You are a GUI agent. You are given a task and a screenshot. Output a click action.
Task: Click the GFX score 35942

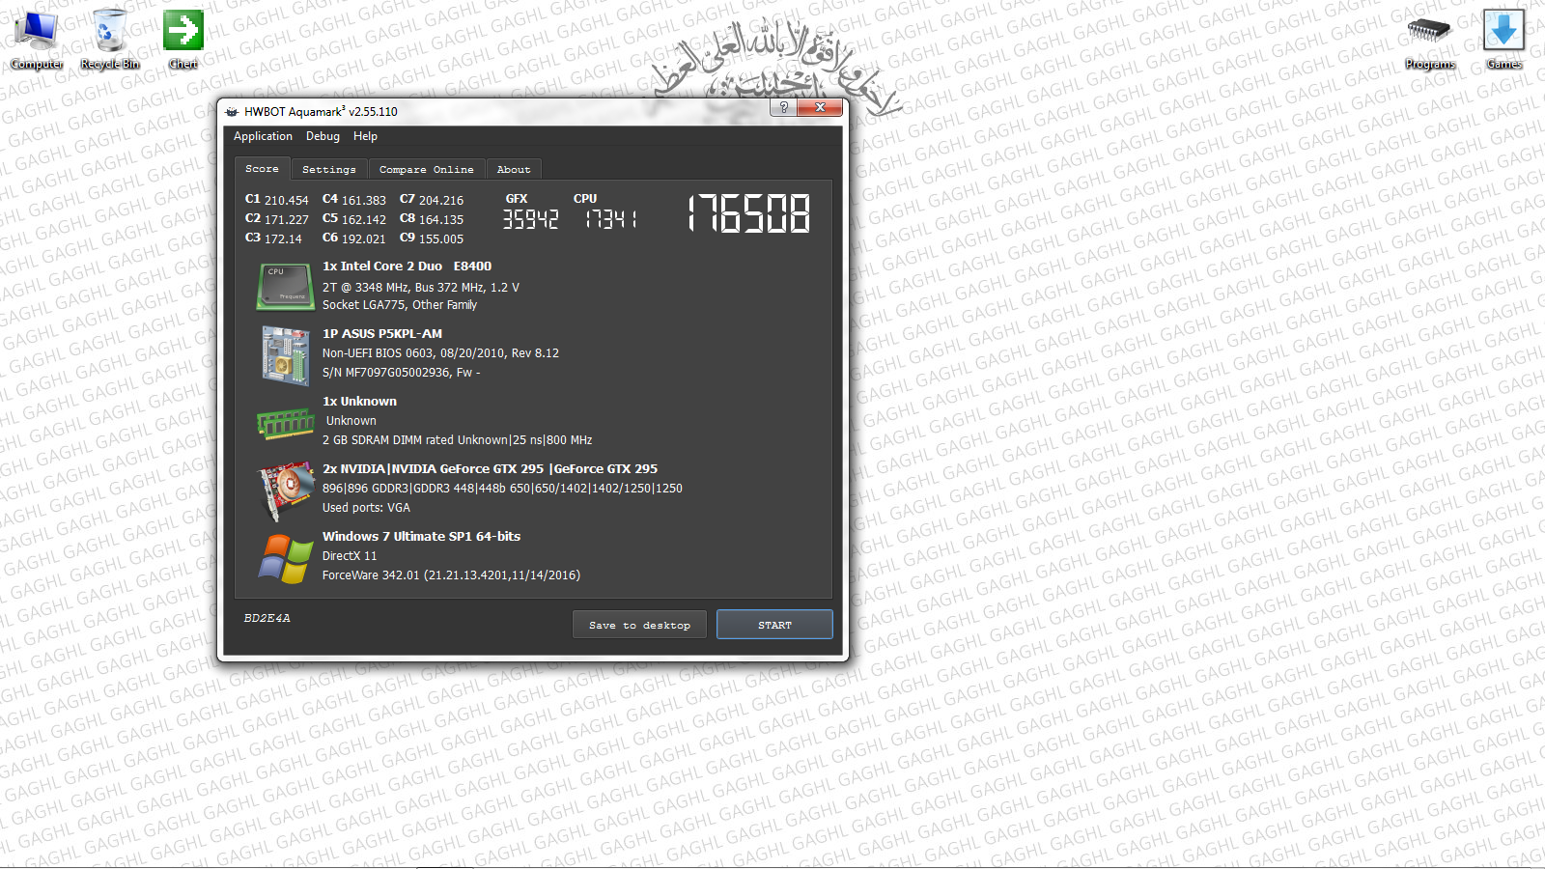(x=530, y=220)
